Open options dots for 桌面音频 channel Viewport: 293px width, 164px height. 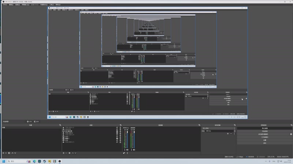[131, 150]
